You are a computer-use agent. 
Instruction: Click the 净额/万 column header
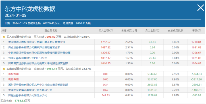196,31
